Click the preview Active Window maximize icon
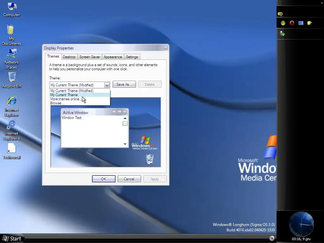324x243 pixels. click(119, 112)
